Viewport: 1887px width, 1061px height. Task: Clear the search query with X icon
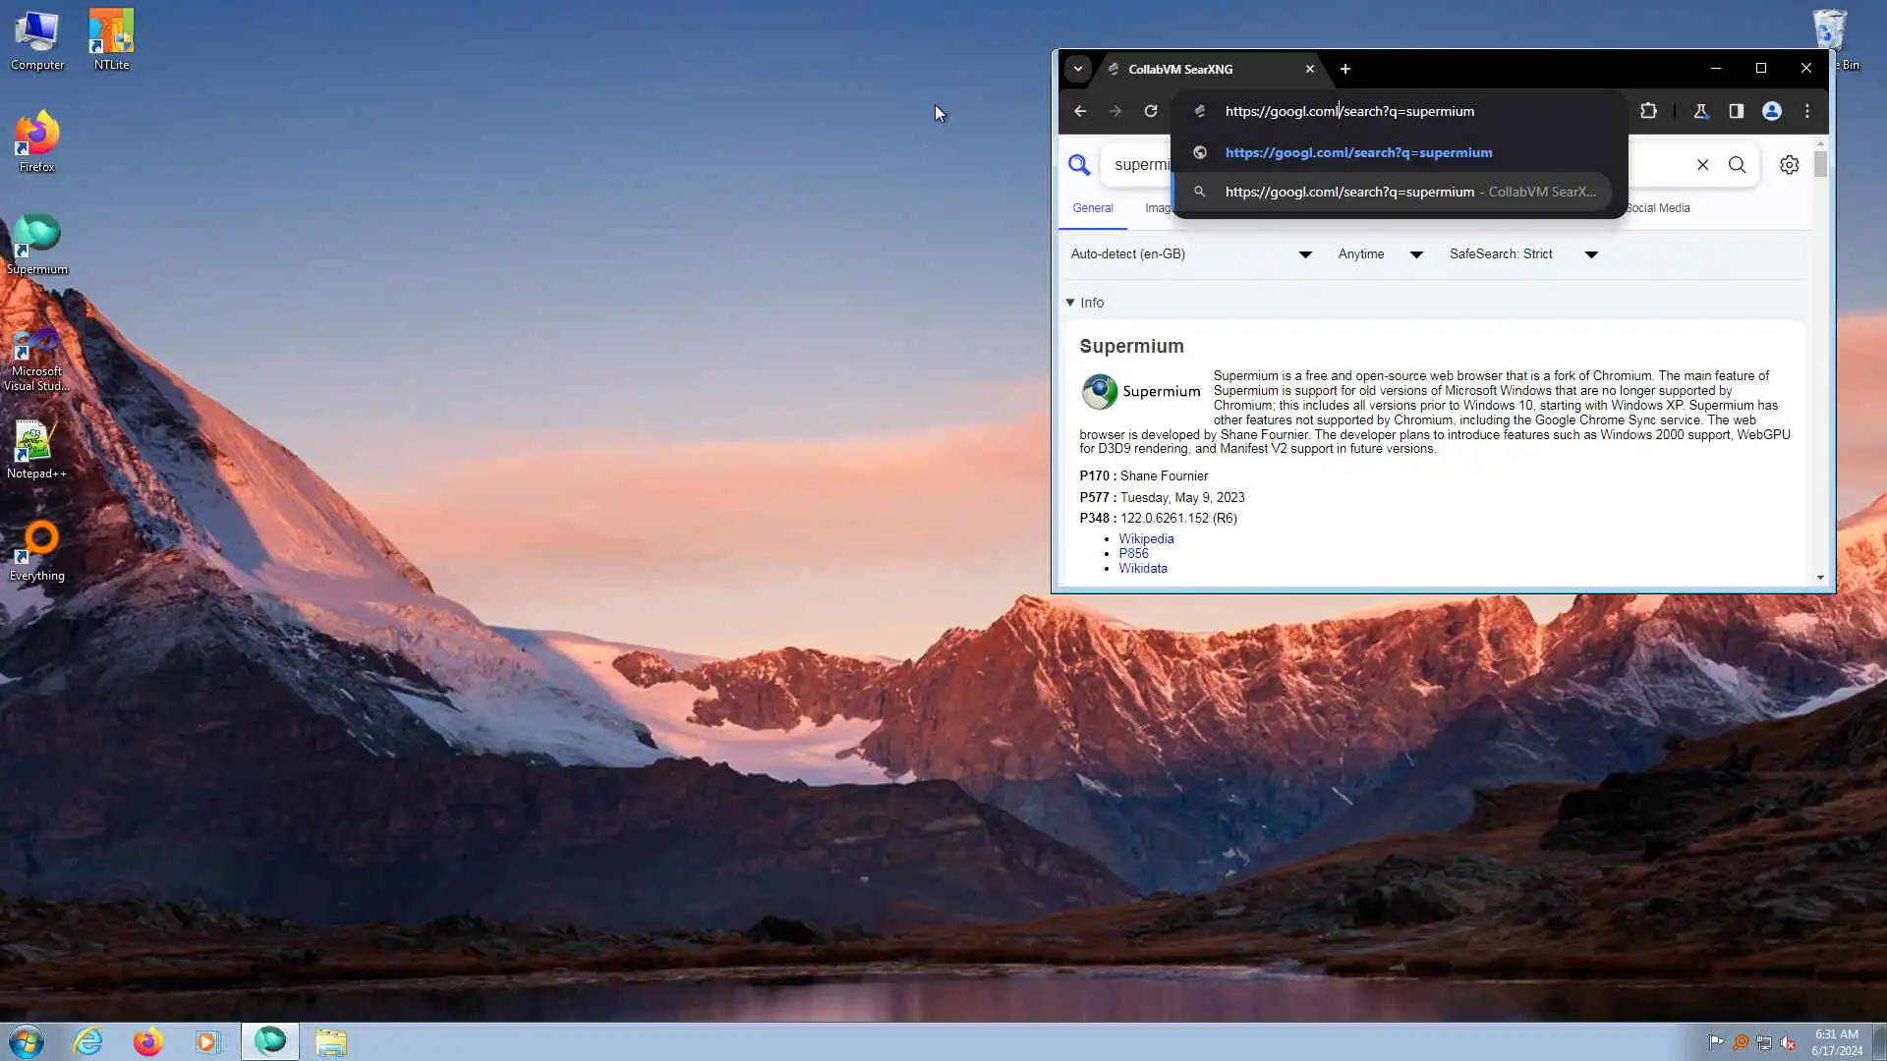coord(1702,165)
